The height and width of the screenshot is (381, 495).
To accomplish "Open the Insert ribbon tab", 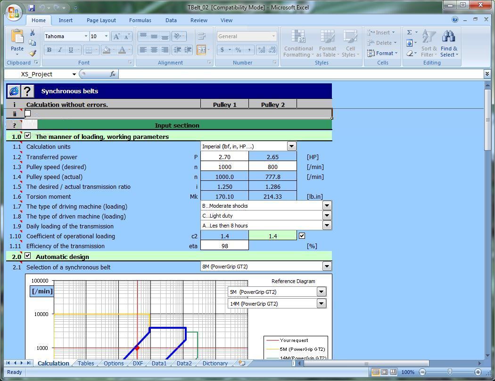I will (66, 20).
